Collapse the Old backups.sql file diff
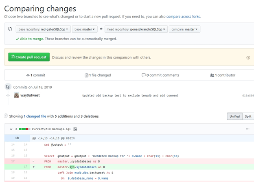The width and height of the screenshot is (254, 182). coord(11,129)
